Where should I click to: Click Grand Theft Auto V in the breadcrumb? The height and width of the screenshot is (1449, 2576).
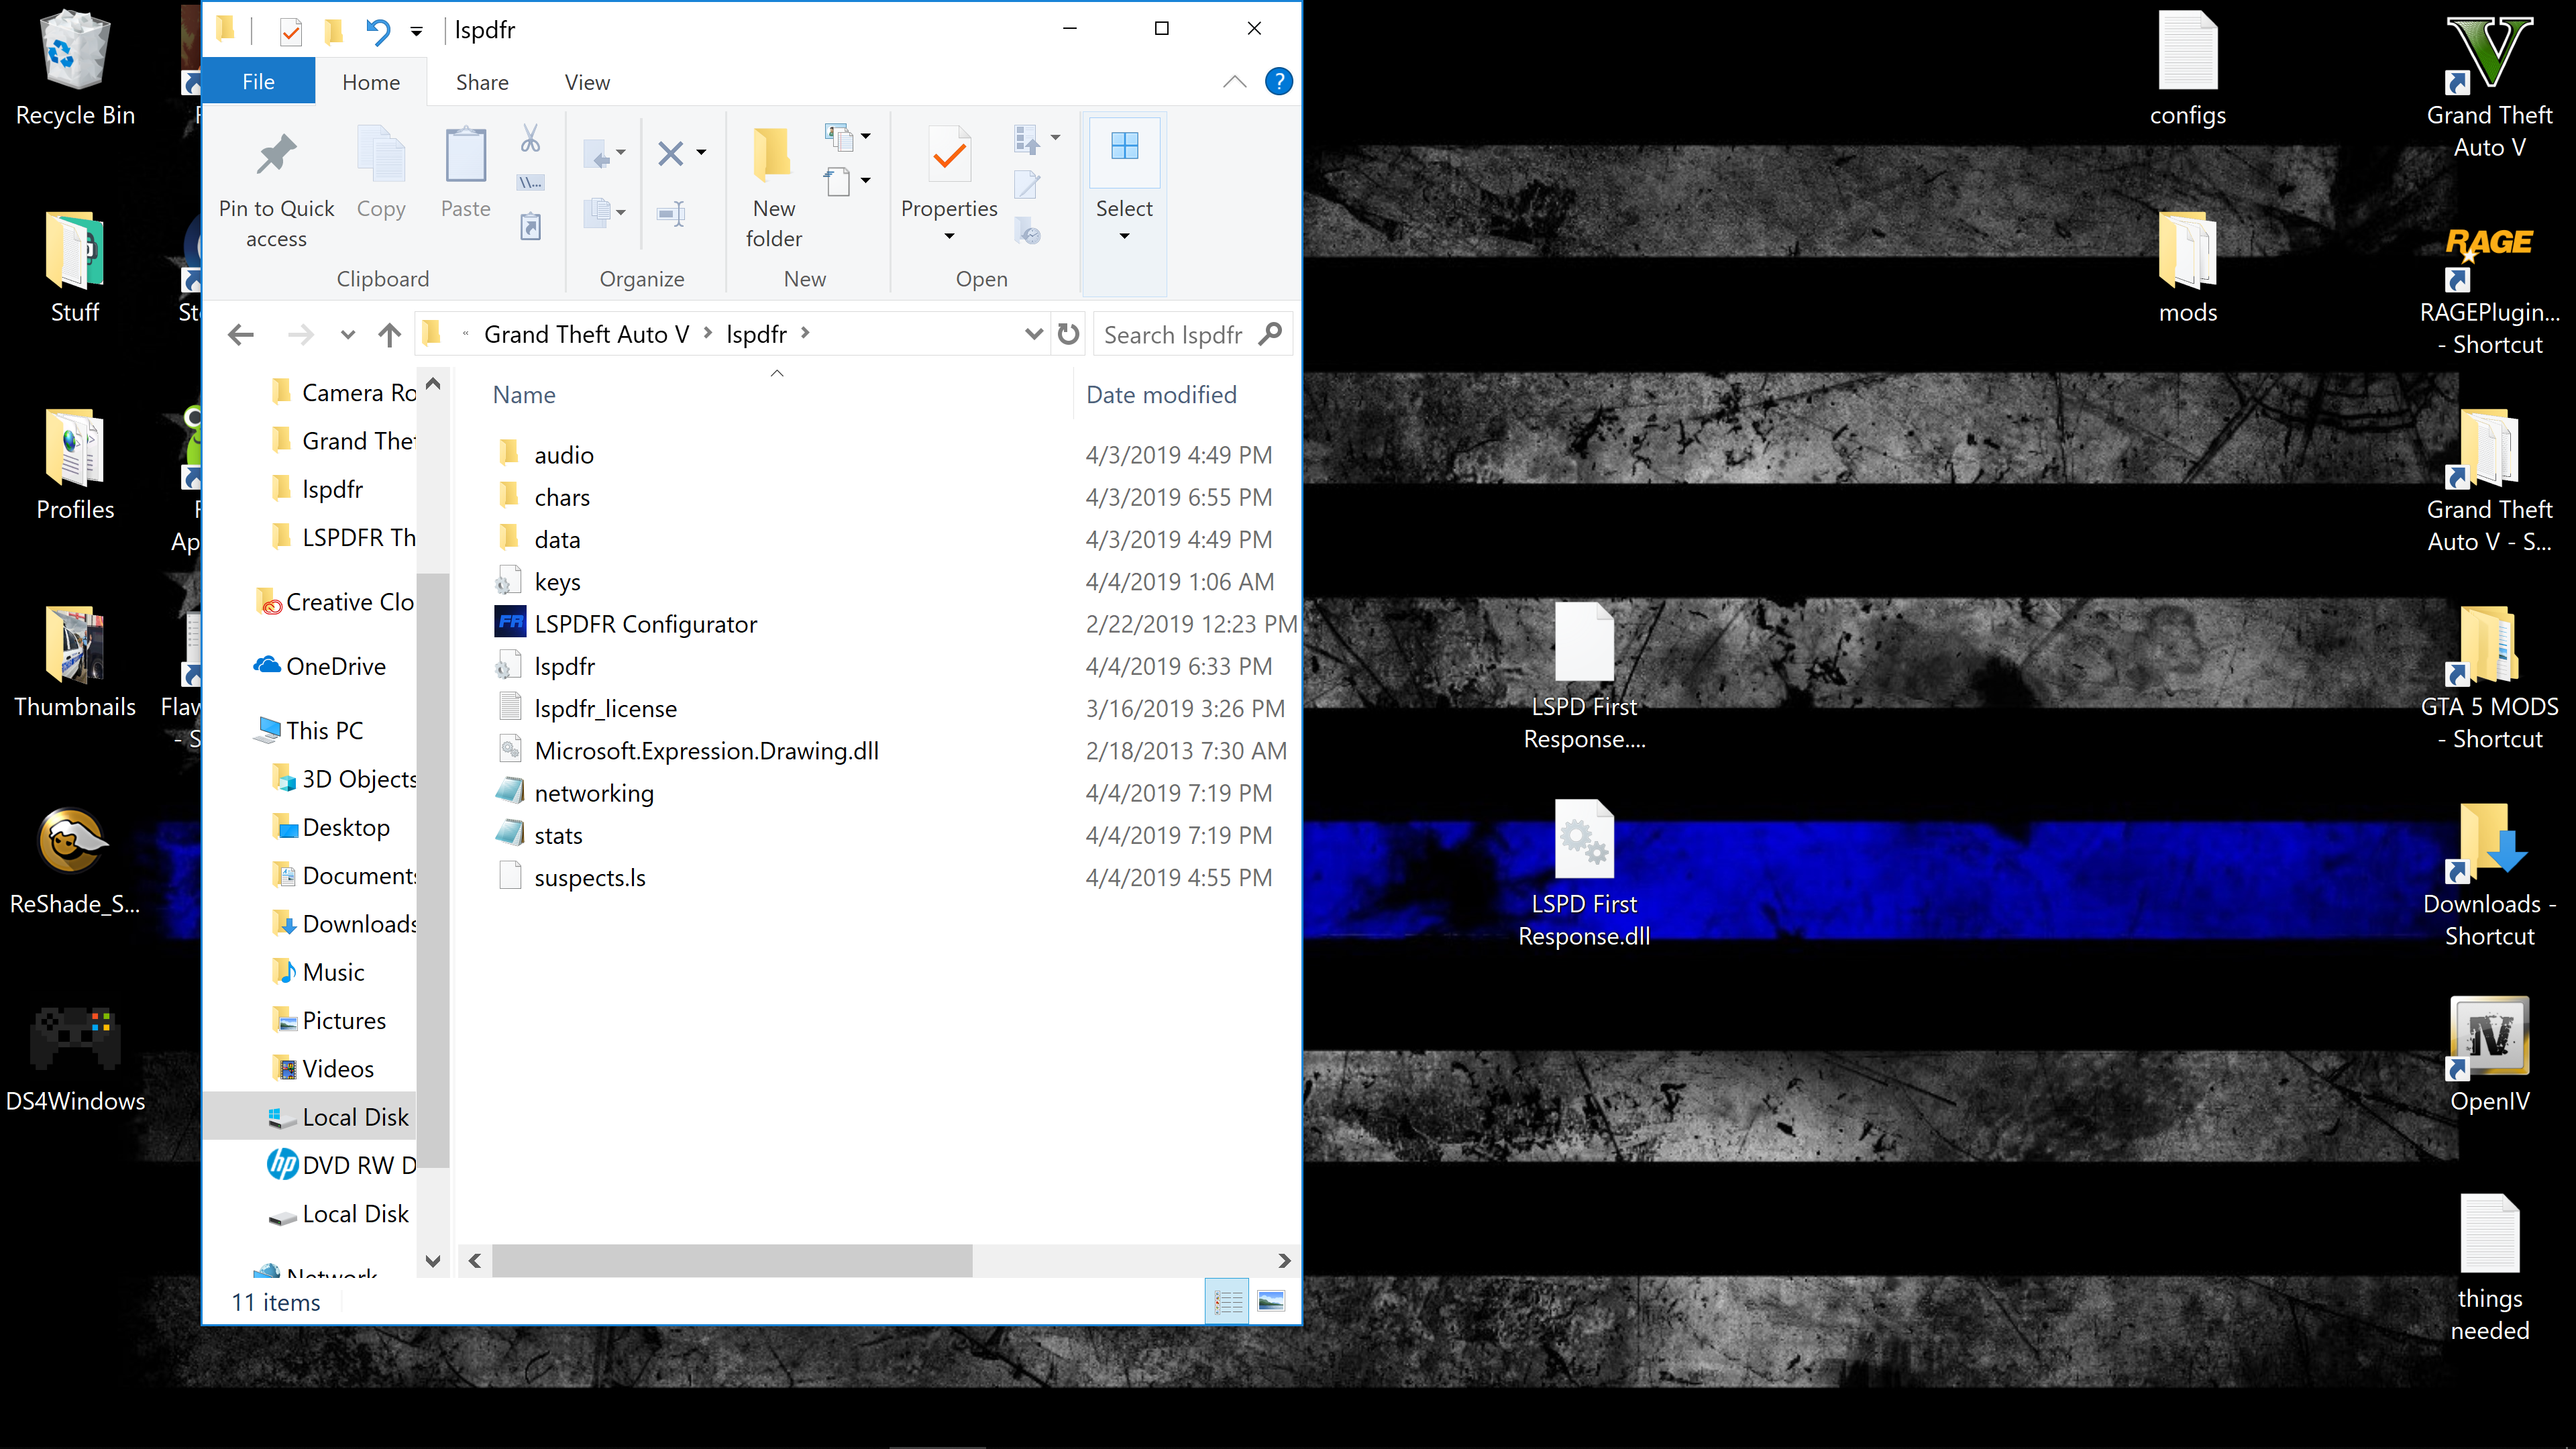tap(586, 334)
